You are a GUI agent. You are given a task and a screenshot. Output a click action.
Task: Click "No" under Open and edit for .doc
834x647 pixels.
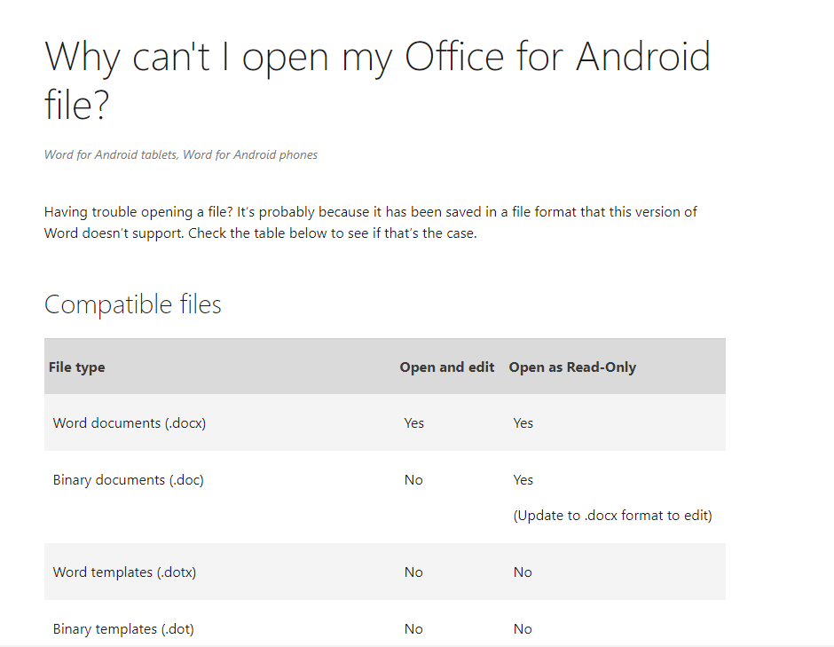click(413, 480)
